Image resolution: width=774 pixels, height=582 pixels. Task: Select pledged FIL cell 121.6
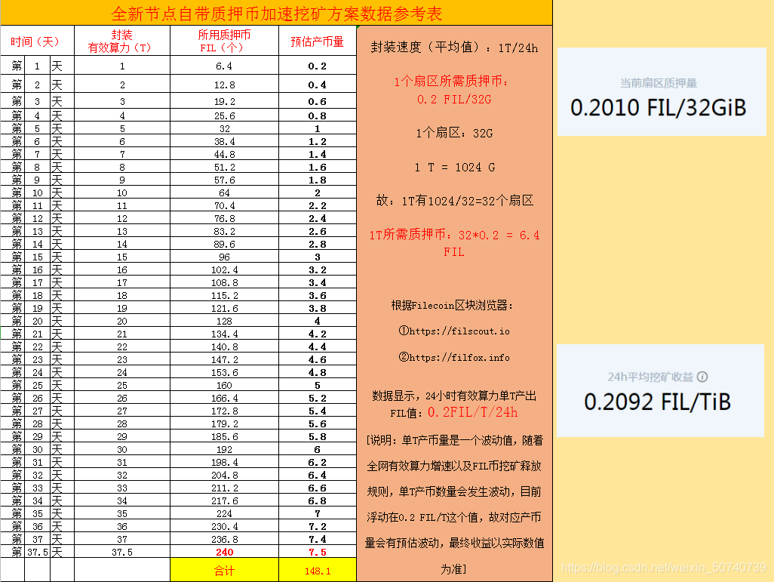pos(224,308)
